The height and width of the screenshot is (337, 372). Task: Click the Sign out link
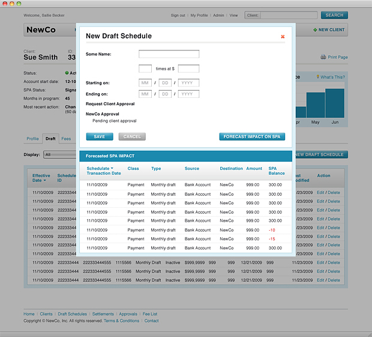coord(178,15)
